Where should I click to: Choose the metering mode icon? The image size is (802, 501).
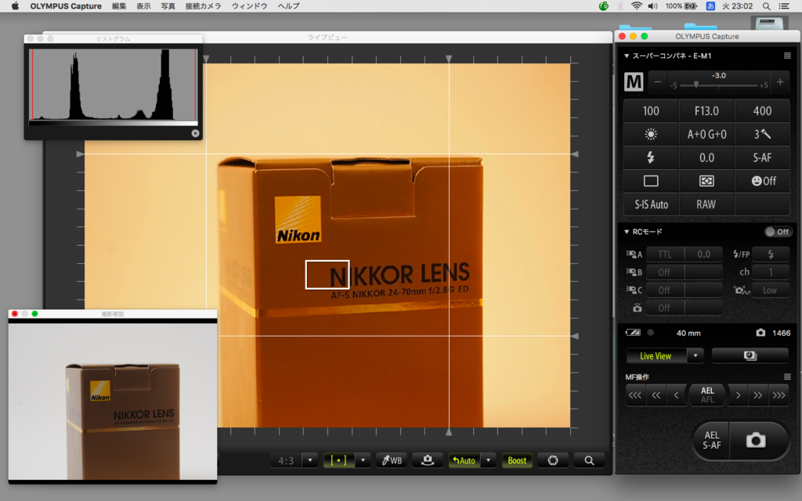706,181
